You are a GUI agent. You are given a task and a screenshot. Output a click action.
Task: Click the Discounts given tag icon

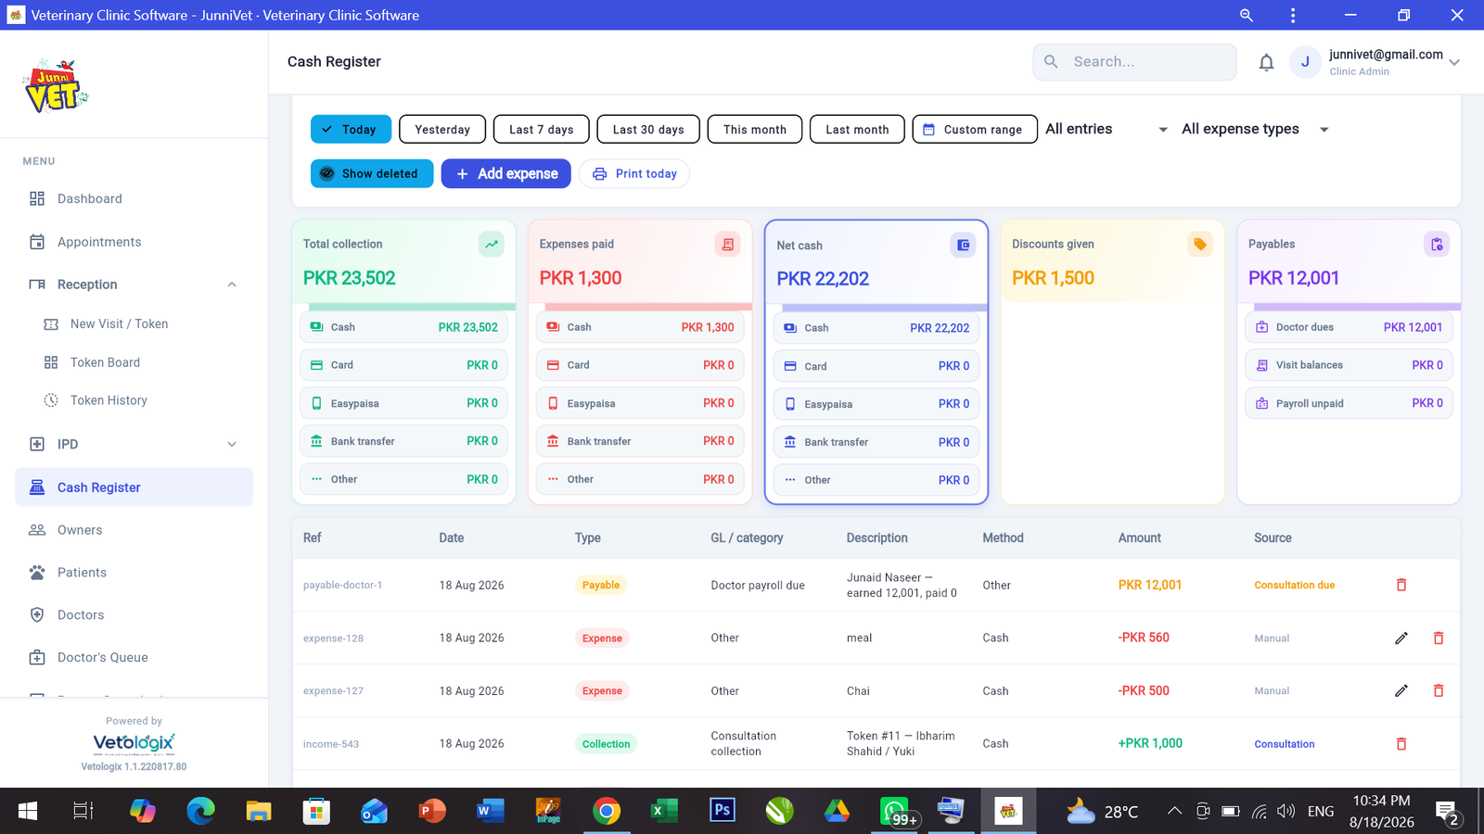pyautogui.click(x=1200, y=244)
